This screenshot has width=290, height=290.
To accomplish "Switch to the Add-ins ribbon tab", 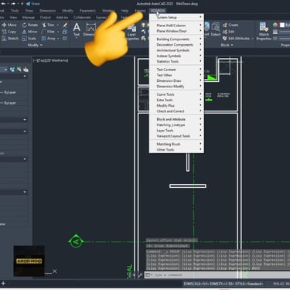I will coord(62,18).
